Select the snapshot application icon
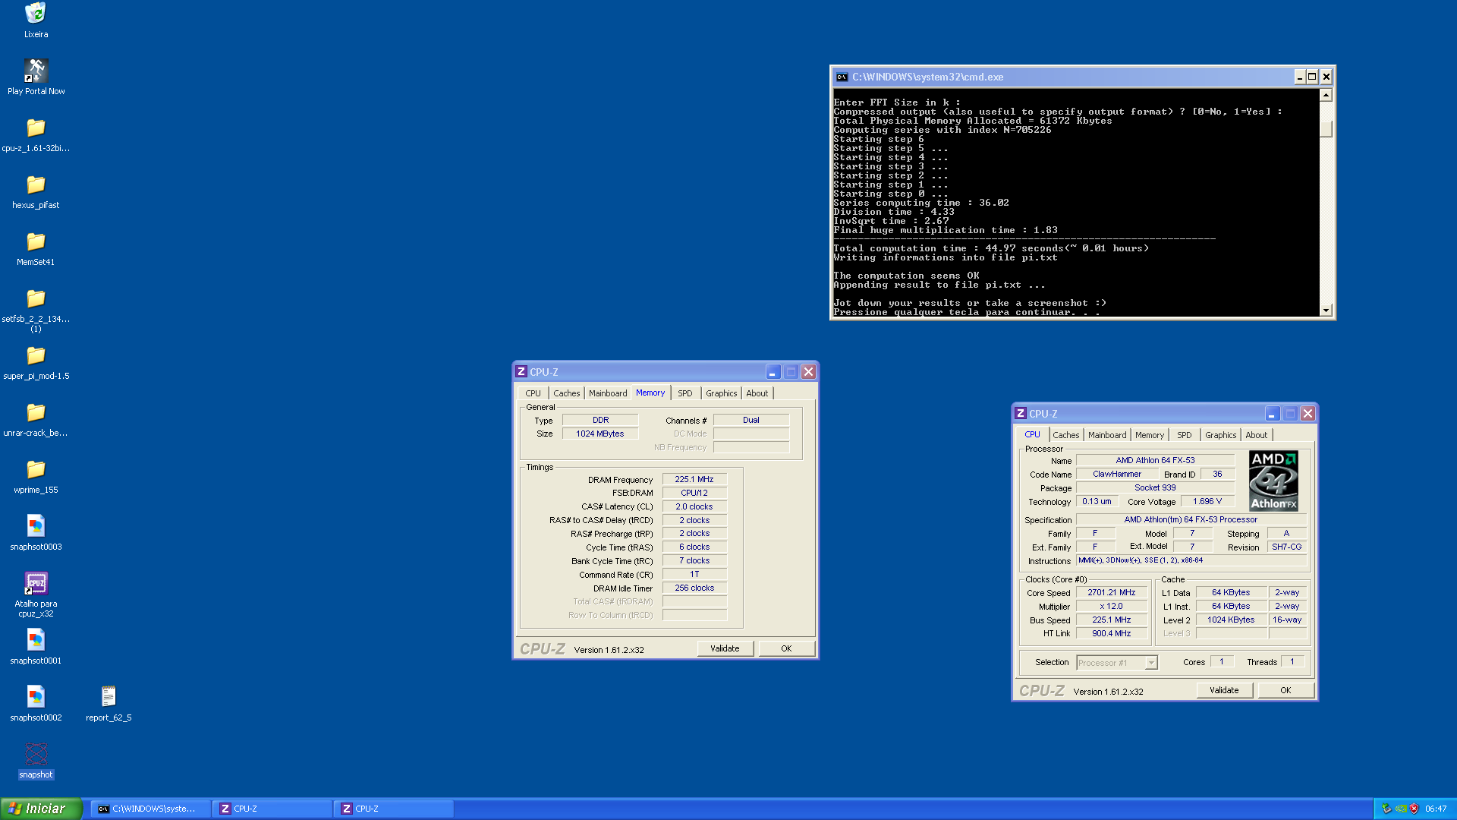The width and height of the screenshot is (1457, 820). [36, 754]
